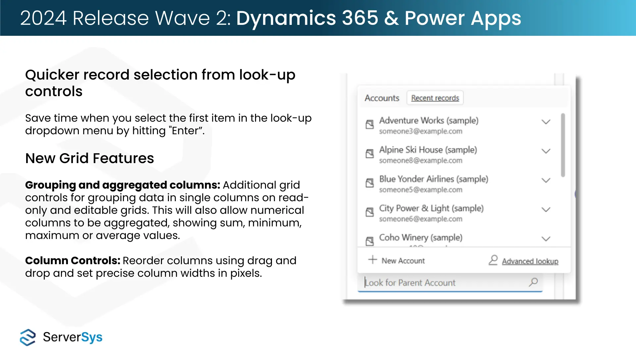Screen dimensions: 636x358
Task: Select Coho Winery (sample) record
Action: 459,238
